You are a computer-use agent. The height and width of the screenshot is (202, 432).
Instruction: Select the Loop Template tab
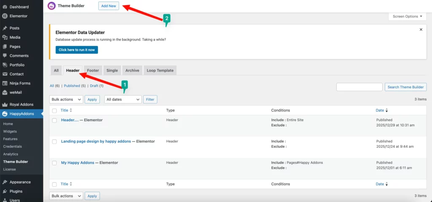[x=160, y=71]
